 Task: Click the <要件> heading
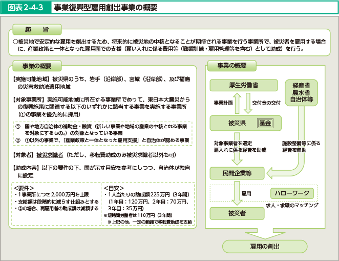pyautogui.click(x=25, y=188)
